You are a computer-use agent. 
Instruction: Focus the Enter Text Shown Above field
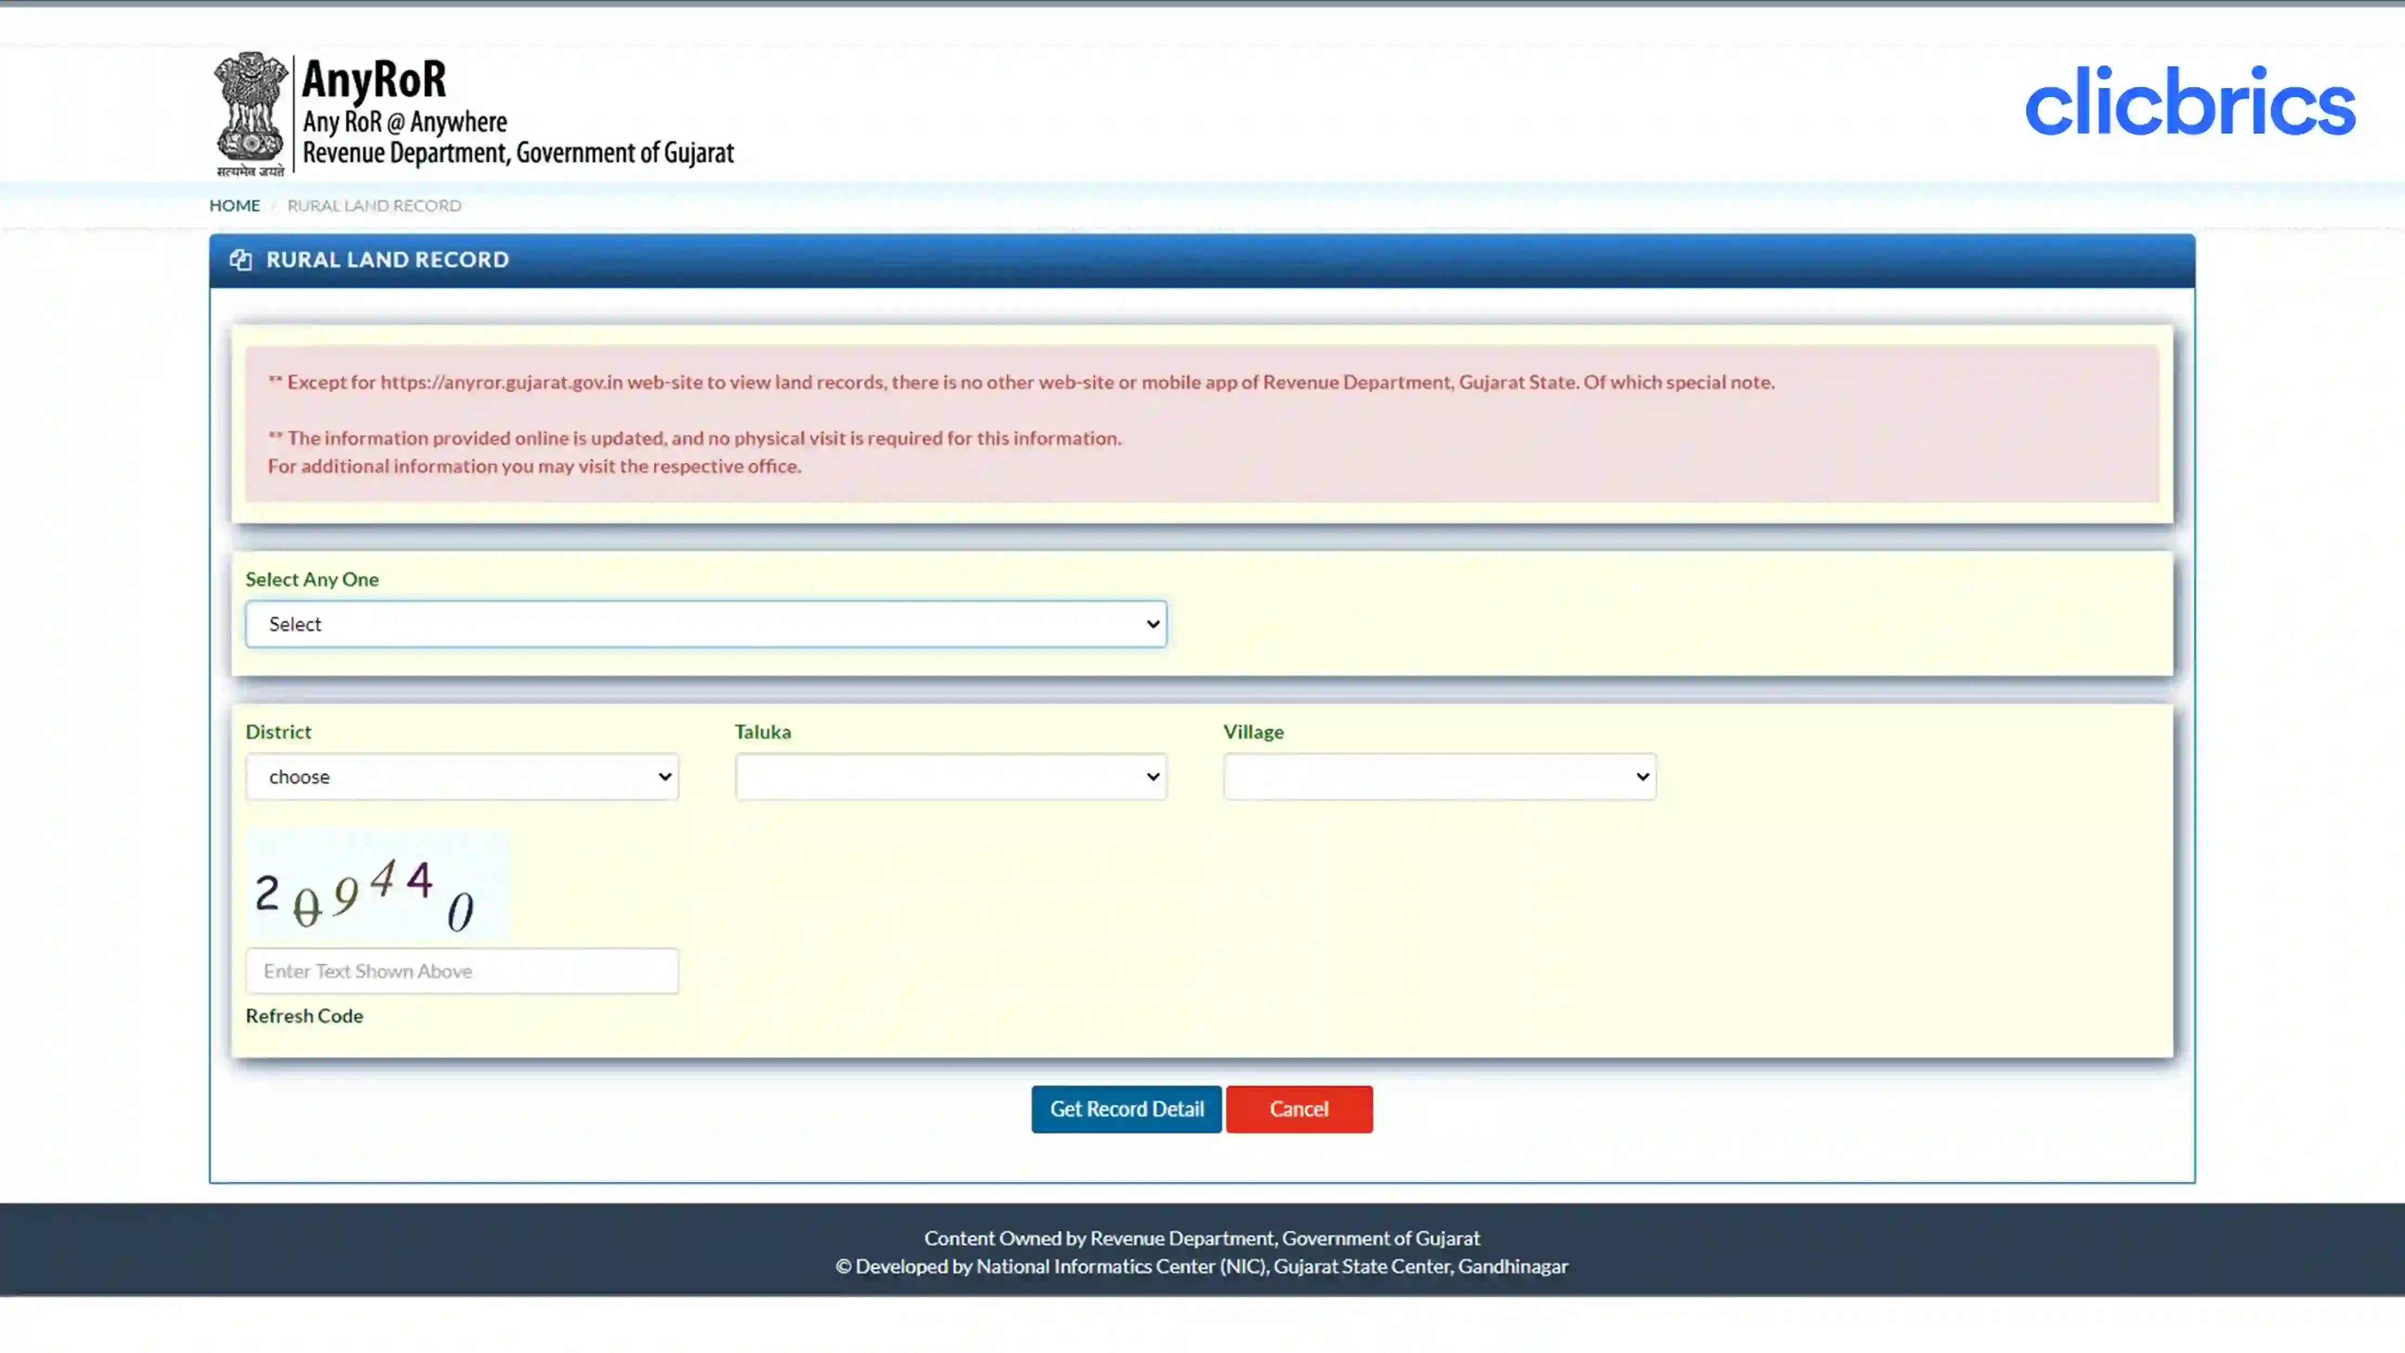tap(462, 971)
